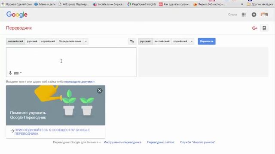Image resolution: width=275 pixels, height=154 pixels.
Task: Choose Определить язык auto-detect option
Action: coord(70,41)
